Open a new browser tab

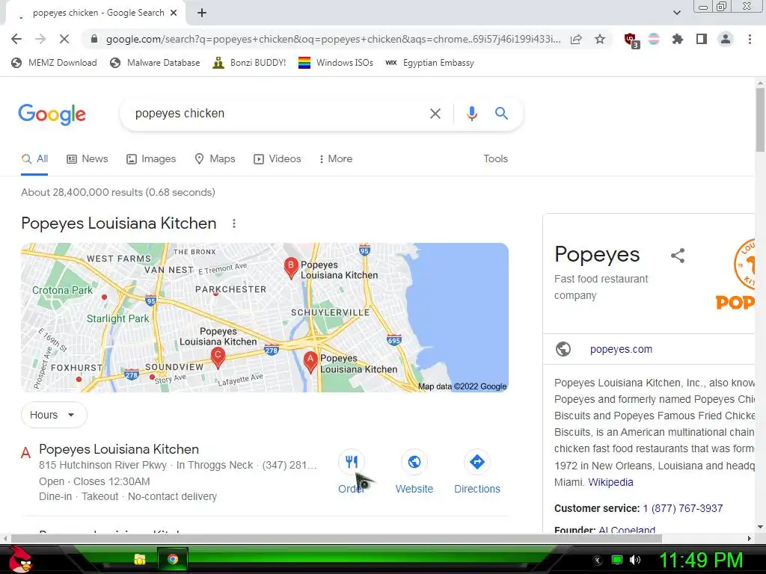pos(202,13)
